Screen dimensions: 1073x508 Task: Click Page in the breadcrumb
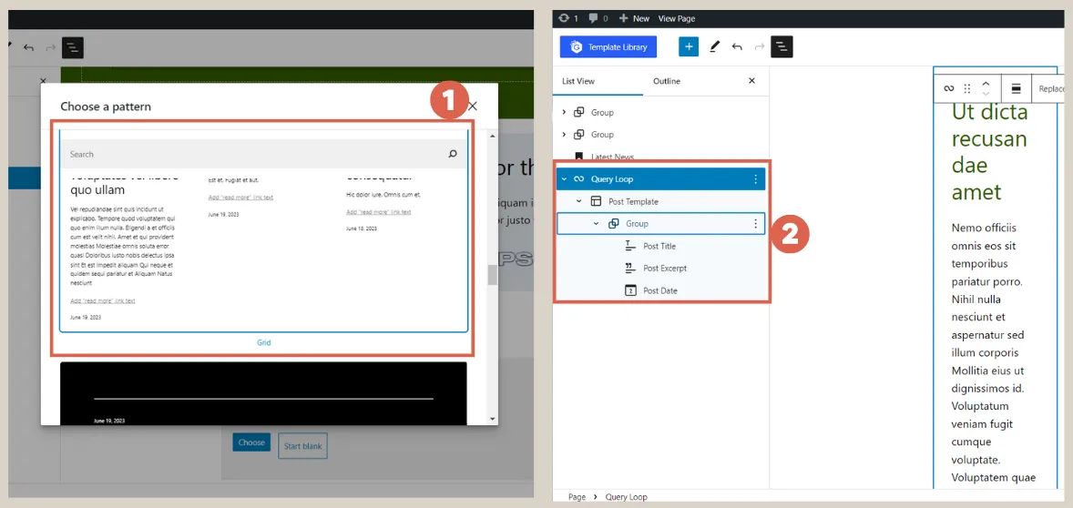(577, 497)
